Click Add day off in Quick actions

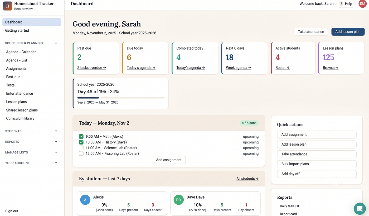pyautogui.click(x=317, y=174)
